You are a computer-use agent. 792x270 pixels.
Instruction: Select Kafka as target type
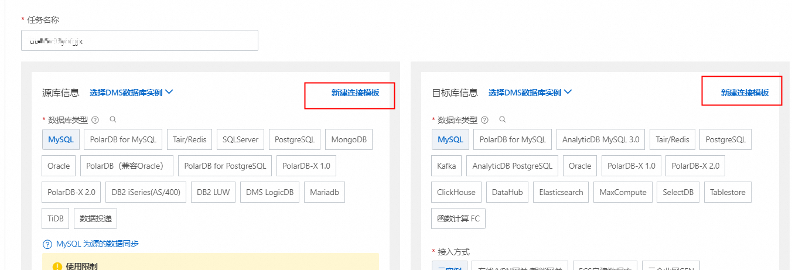446,166
